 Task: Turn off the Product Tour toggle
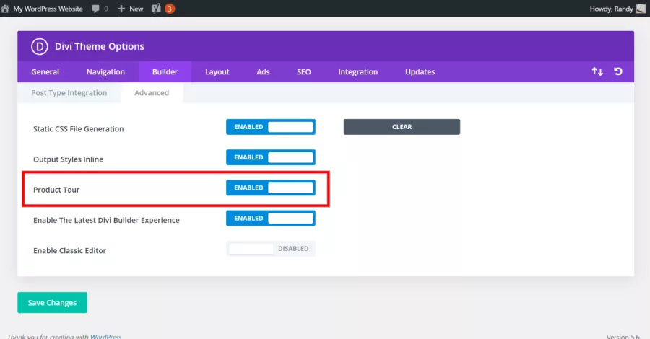271,188
